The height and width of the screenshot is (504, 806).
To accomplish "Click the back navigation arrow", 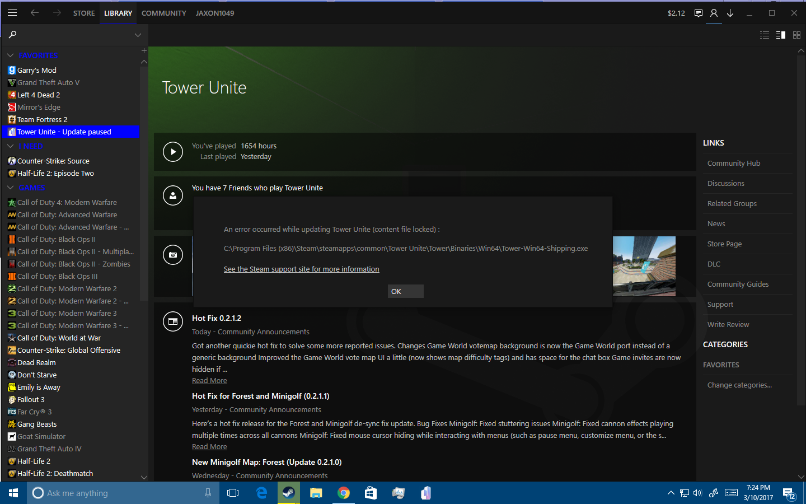I will (35, 12).
